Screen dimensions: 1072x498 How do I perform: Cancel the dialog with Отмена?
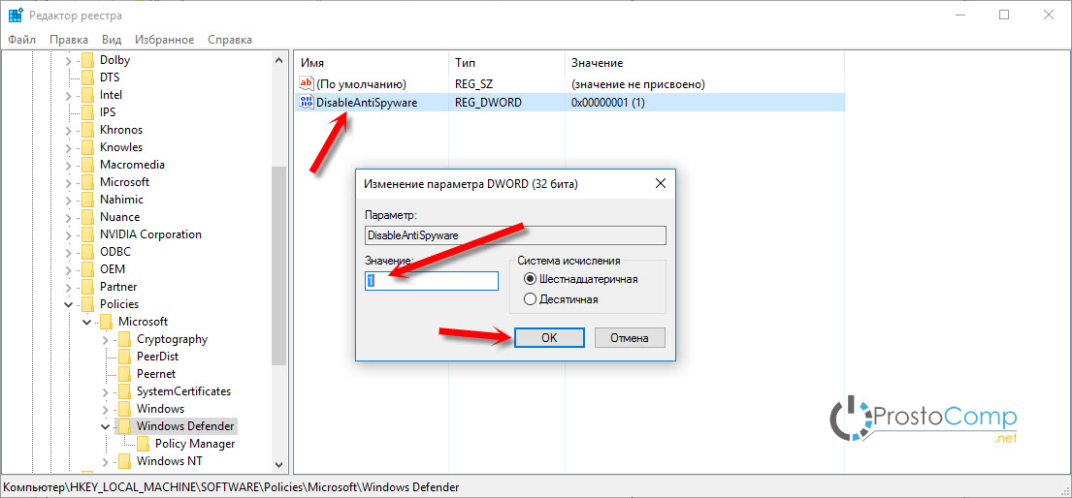(630, 337)
